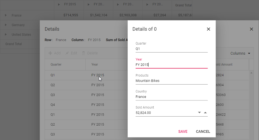Expand the Germany row
This screenshot has width=259, height=140.
6,25
